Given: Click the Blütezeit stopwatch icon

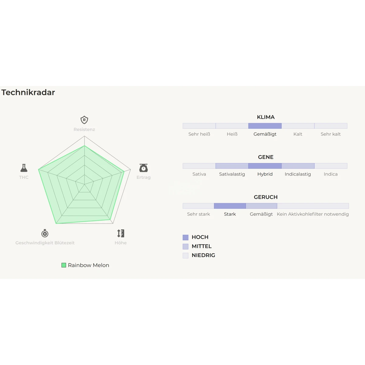Looking at the screenshot, I should pyautogui.click(x=45, y=233).
